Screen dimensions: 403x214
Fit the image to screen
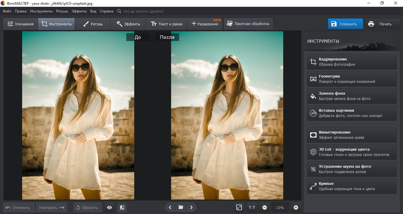(239, 208)
